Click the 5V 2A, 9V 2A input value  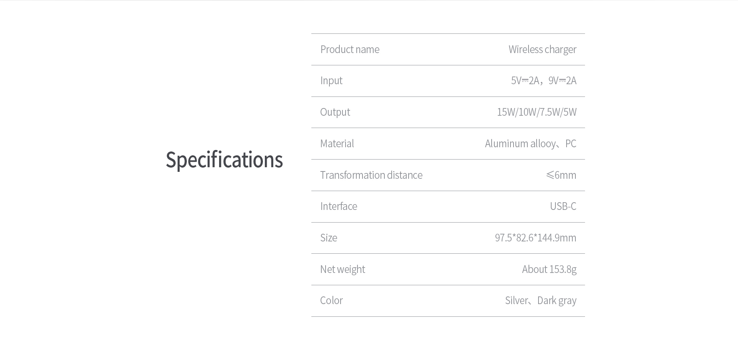[544, 80]
